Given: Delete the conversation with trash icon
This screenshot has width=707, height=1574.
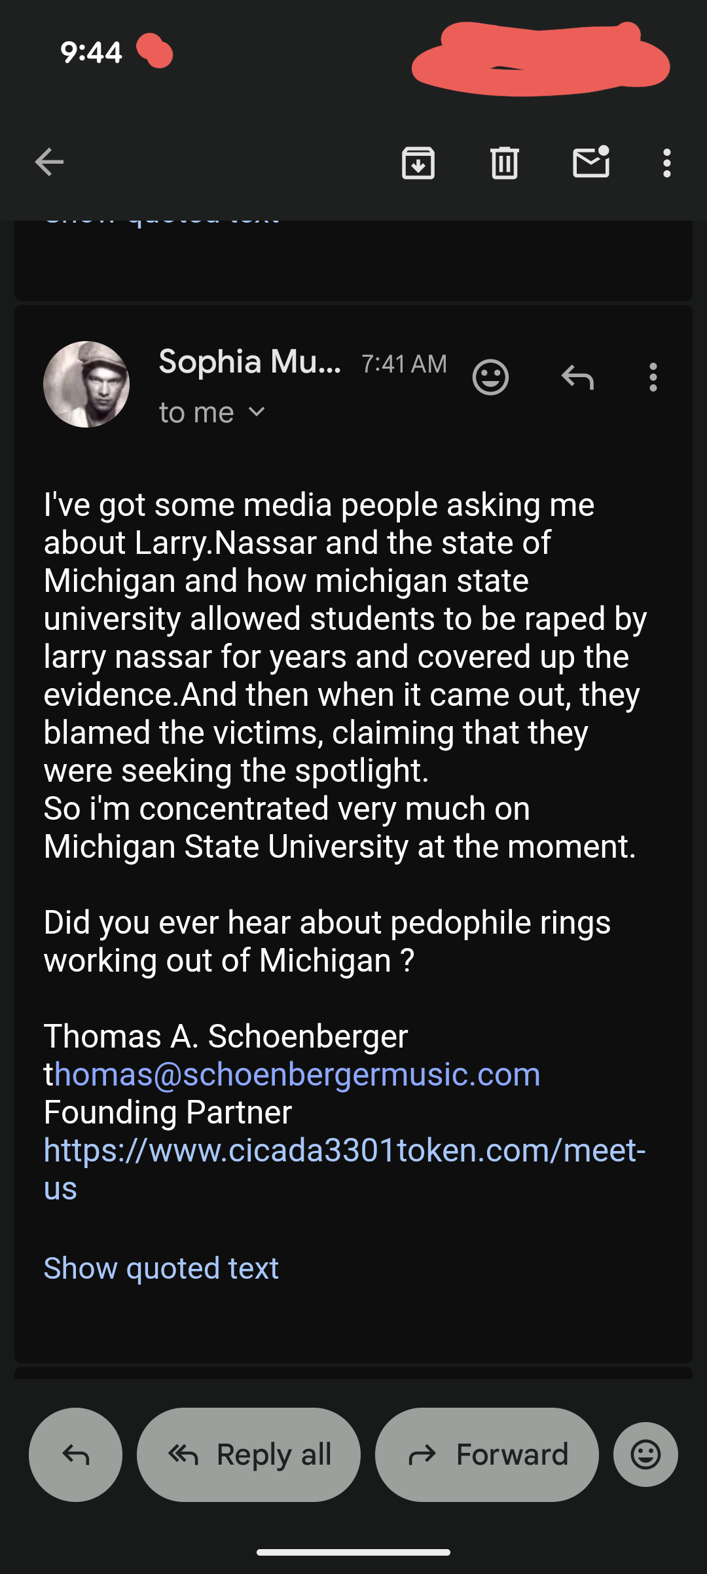Looking at the screenshot, I should (x=504, y=162).
